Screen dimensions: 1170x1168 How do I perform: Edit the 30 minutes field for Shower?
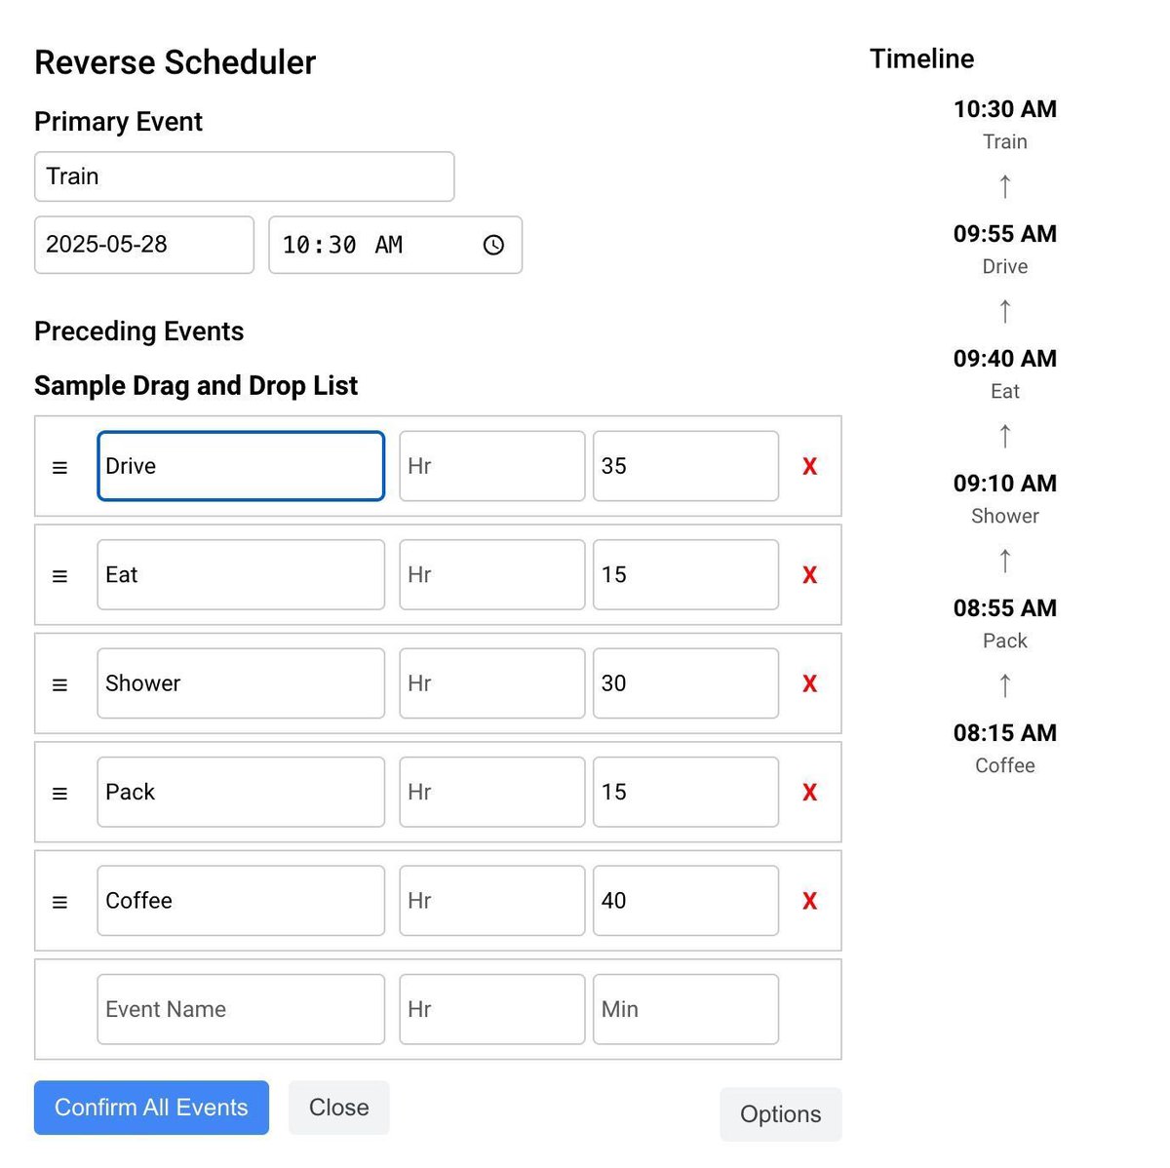click(686, 683)
